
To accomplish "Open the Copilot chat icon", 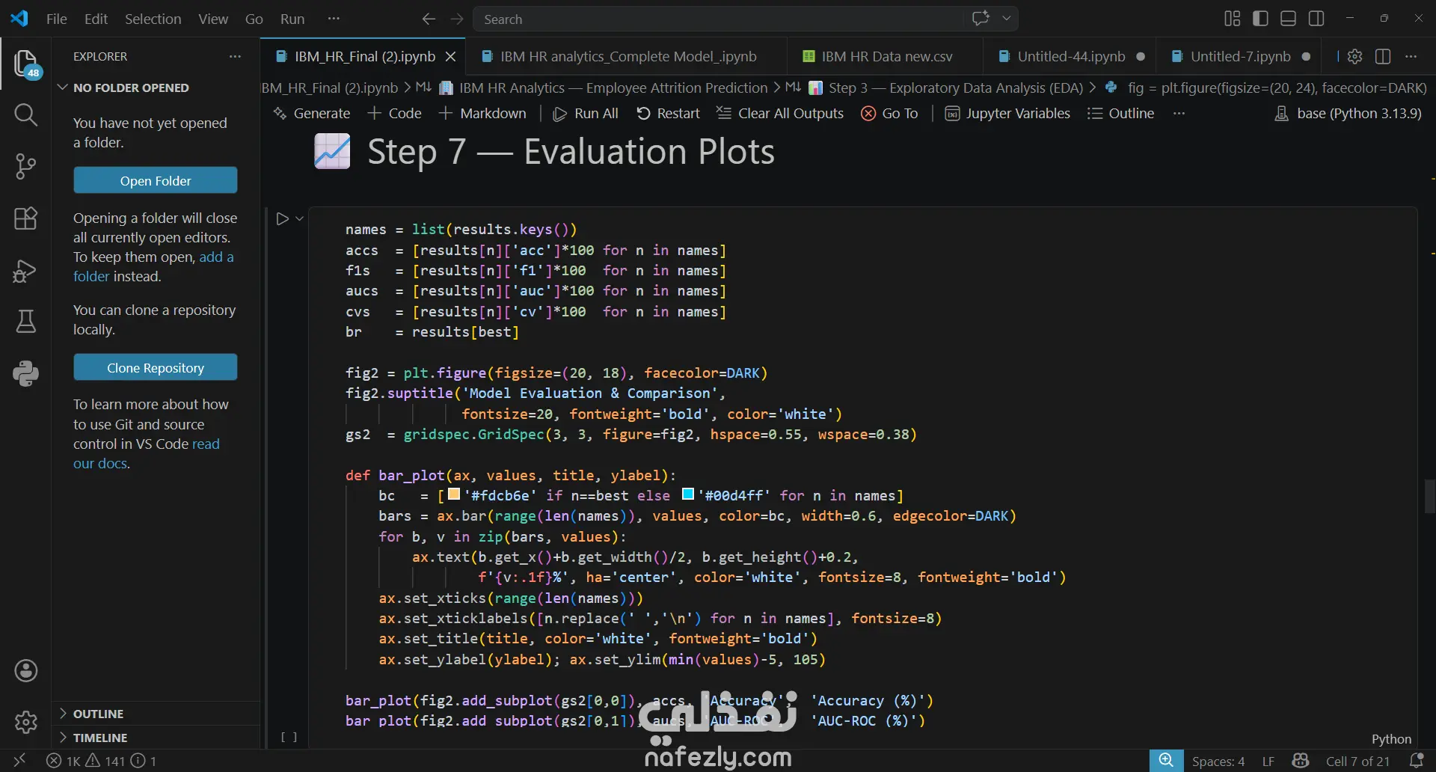I will [981, 19].
